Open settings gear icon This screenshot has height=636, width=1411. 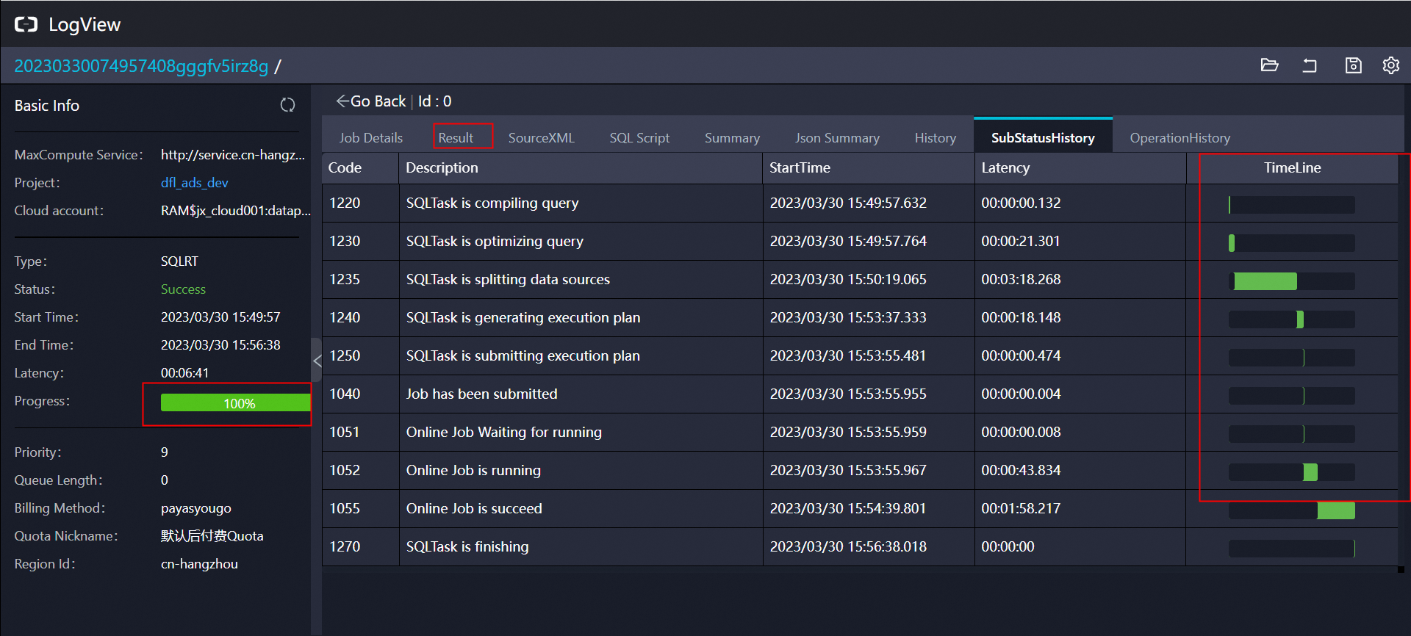[1390, 65]
